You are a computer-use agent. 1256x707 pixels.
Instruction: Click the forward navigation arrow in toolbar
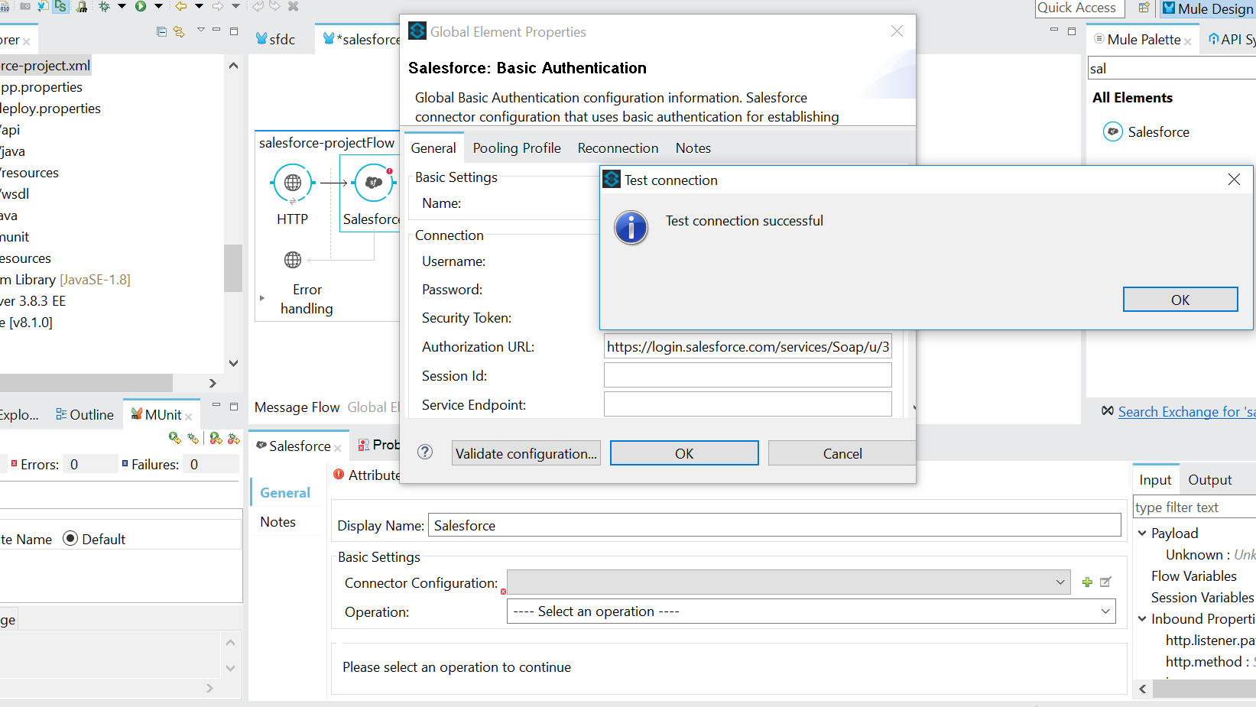(218, 6)
